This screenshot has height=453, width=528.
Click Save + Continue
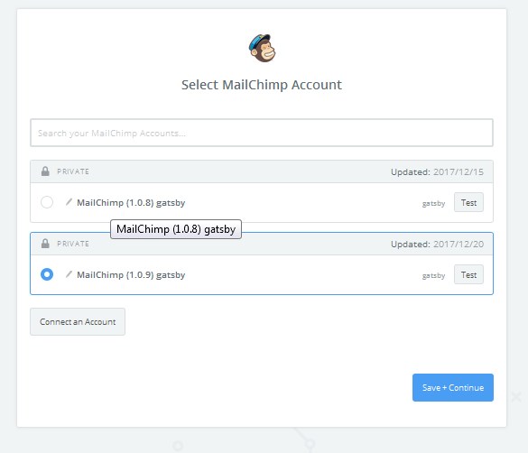point(453,387)
